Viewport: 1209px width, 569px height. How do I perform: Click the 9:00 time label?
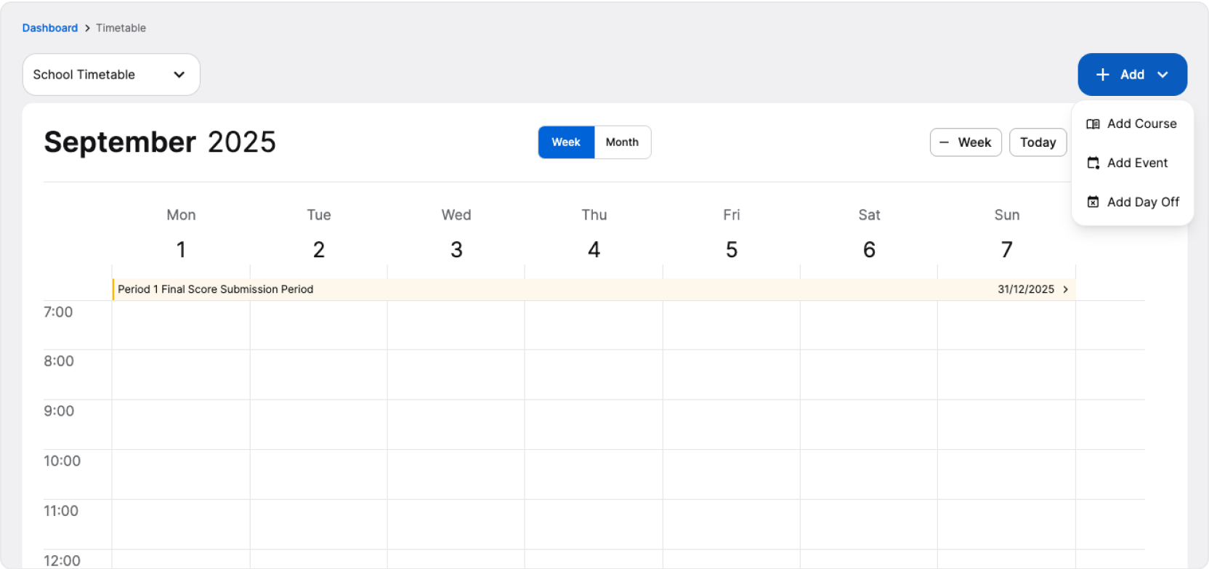(x=59, y=411)
